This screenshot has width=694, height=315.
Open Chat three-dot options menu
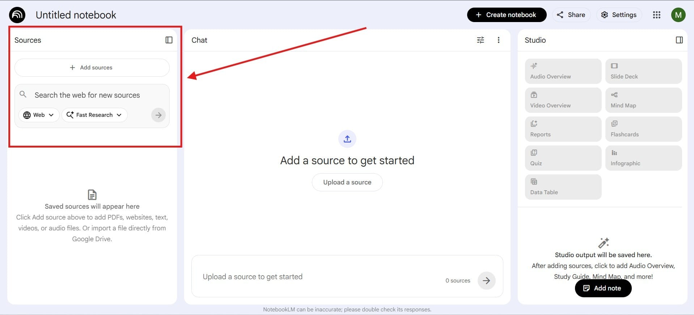(x=499, y=40)
